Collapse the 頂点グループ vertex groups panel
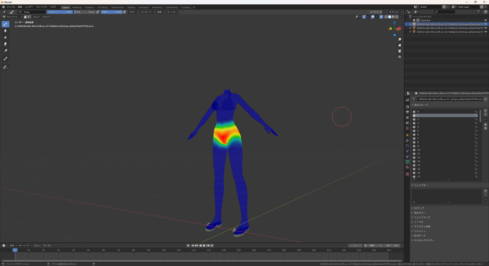The width and height of the screenshot is (489, 266). [x=421, y=105]
